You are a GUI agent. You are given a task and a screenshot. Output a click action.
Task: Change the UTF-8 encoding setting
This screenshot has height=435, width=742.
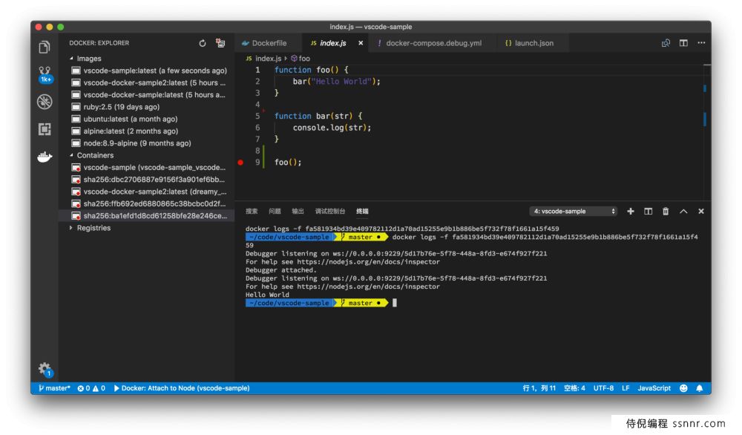pyautogui.click(x=603, y=388)
